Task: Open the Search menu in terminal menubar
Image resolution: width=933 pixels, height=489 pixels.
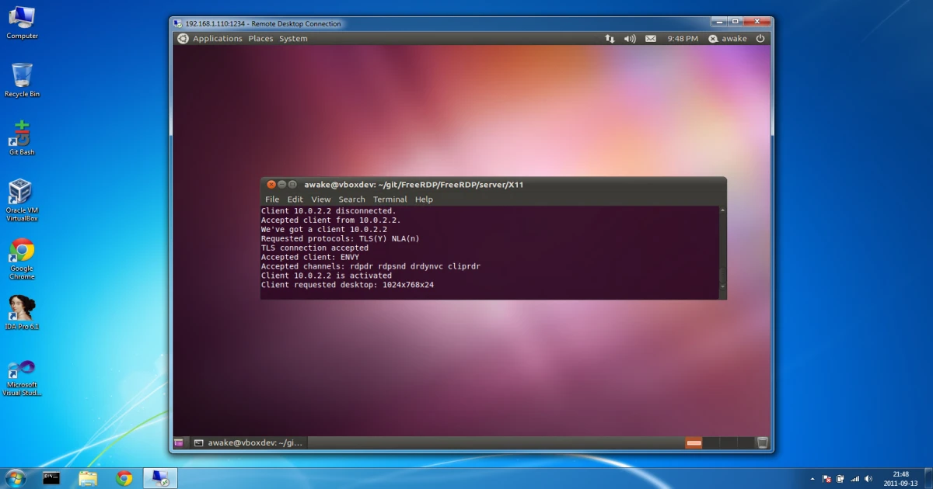Action: tap(351, 199)
